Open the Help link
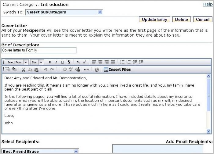This screenshot has height=154, width=214. click(x=208, y=4)
